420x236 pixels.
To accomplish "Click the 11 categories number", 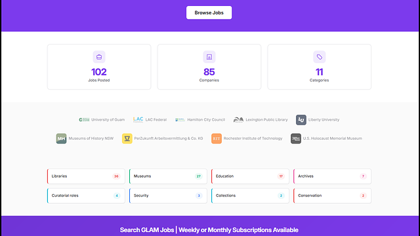I will (320, 71).
